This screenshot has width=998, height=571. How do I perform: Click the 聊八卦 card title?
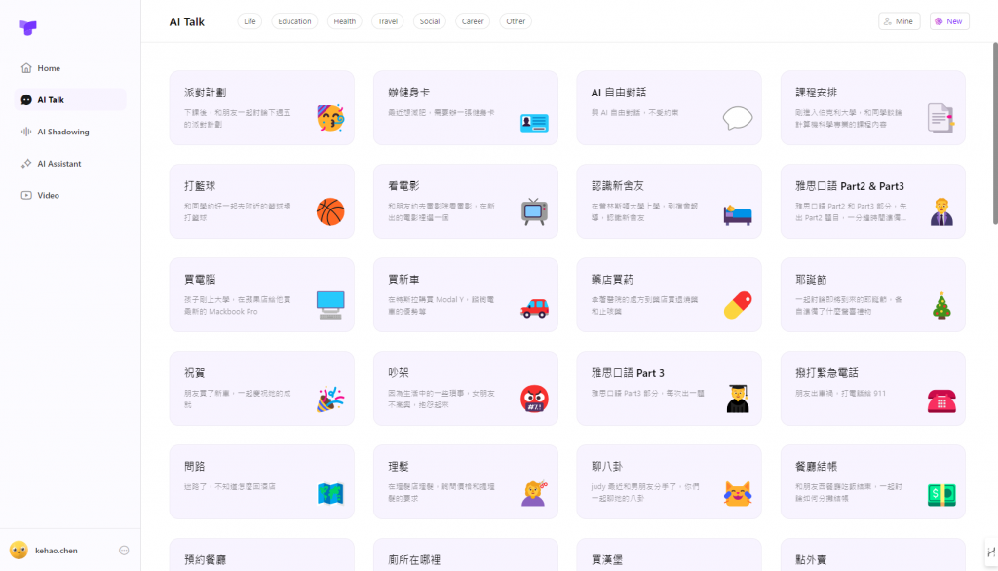(606, 467)
